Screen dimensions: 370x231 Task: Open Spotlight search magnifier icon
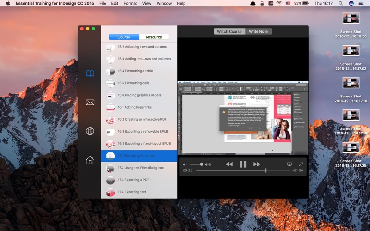(341, 3)
